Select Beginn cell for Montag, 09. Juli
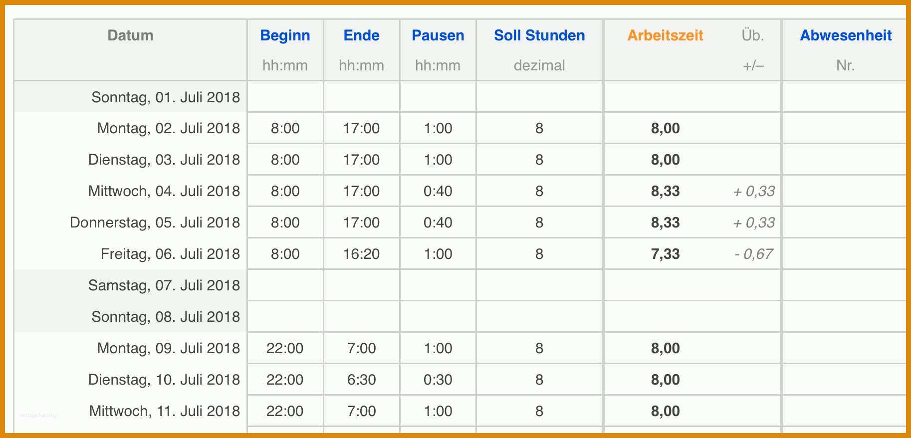911x438 pixels. click(285, 348)
